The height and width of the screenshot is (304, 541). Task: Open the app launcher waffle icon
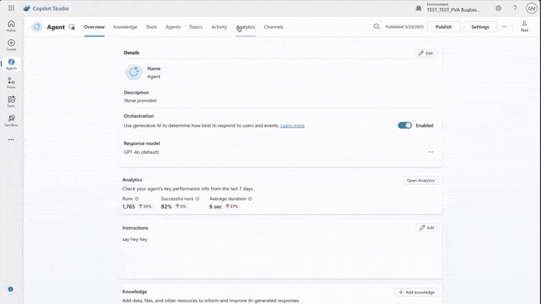(11, 8)
